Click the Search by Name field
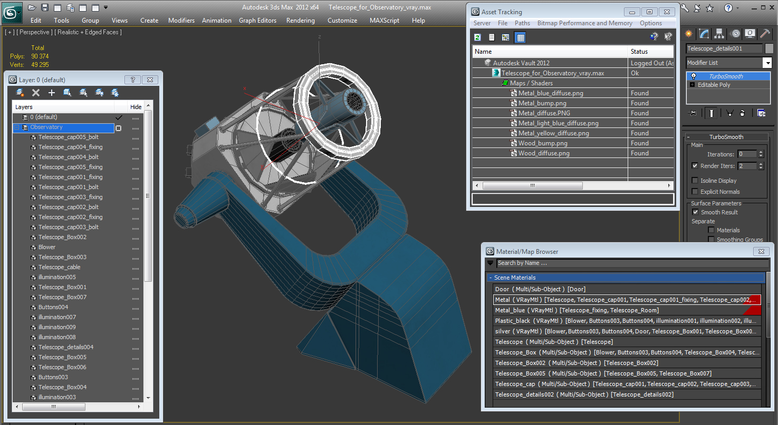Screen dimensions: 778x425 pos(631,263)
